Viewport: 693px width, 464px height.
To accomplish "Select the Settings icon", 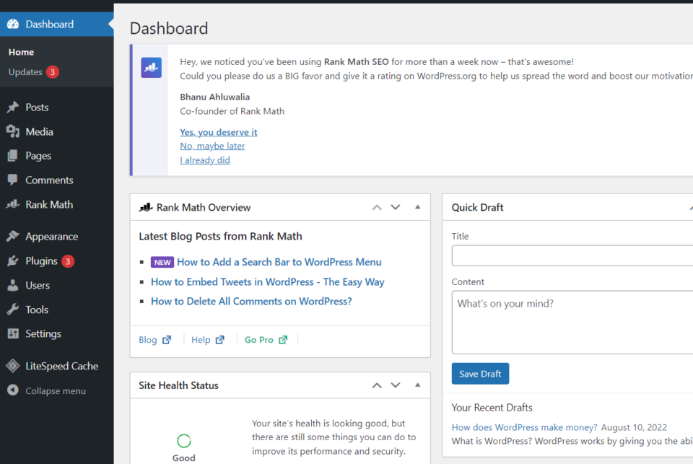I will point(13,333).
